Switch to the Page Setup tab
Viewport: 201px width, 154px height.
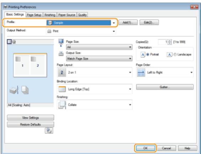[34, 15]
